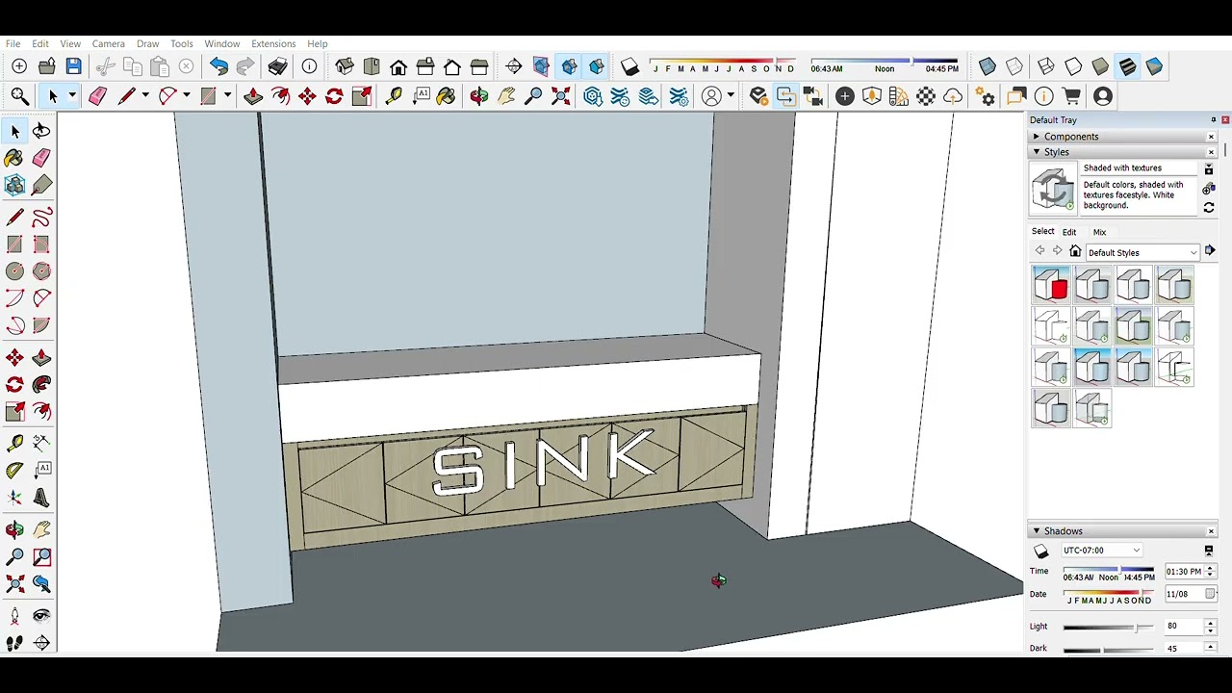The width and height of the screenshot is (1232, 693).
Task: Adjust Time slider in Shadows panel
Action: click(x=1109, y=570)
